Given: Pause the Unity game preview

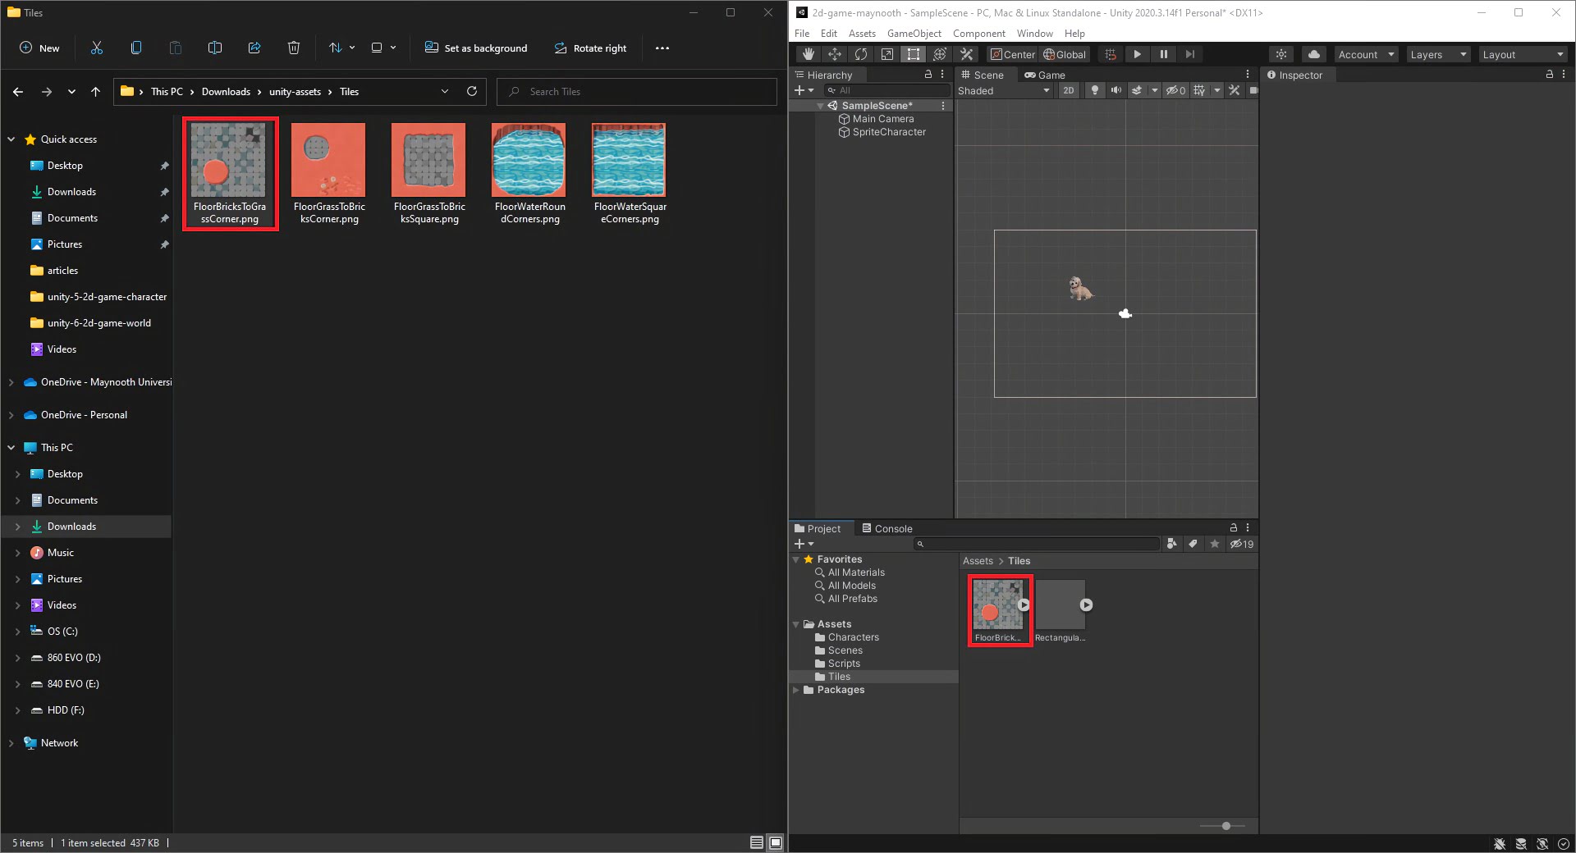Looking at the screenshot, I should (1163, 54).
